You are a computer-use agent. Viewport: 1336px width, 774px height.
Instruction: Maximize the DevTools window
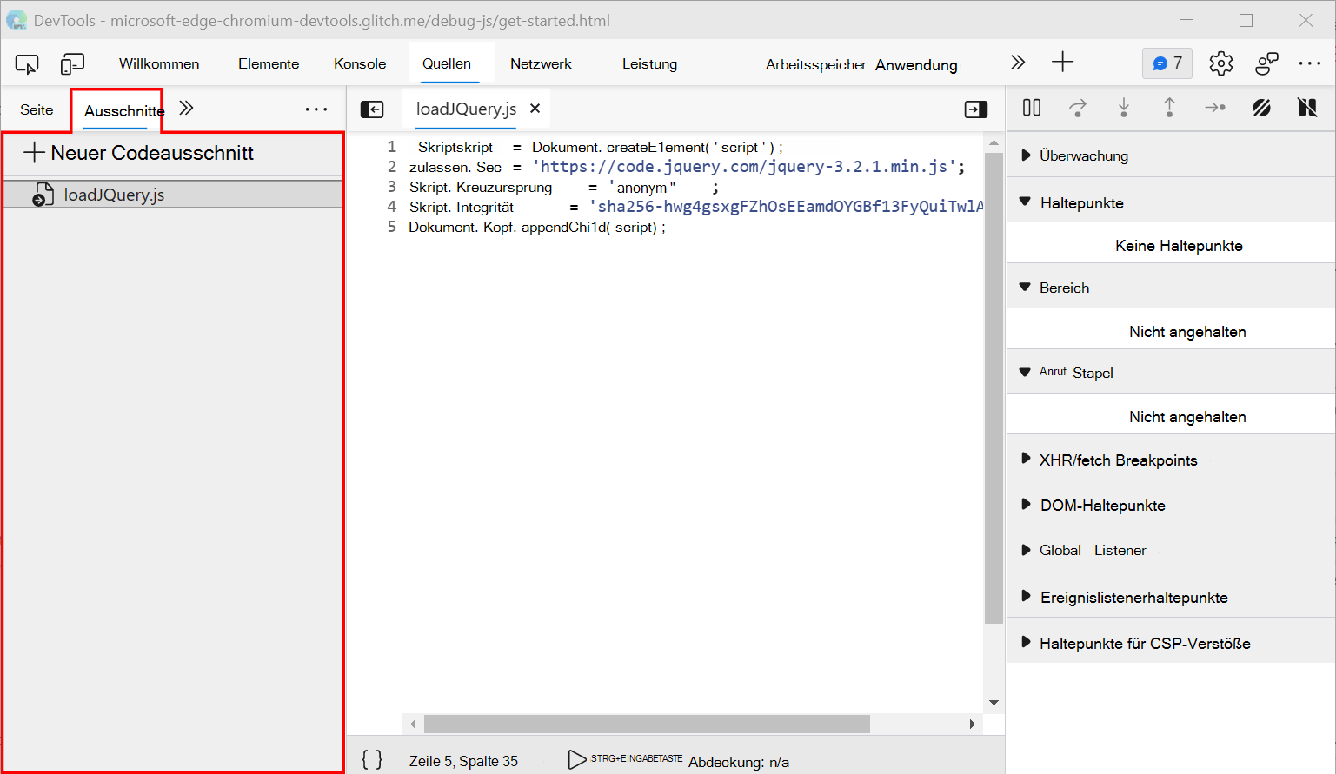pyautogui.click(x=1246, y=20)
